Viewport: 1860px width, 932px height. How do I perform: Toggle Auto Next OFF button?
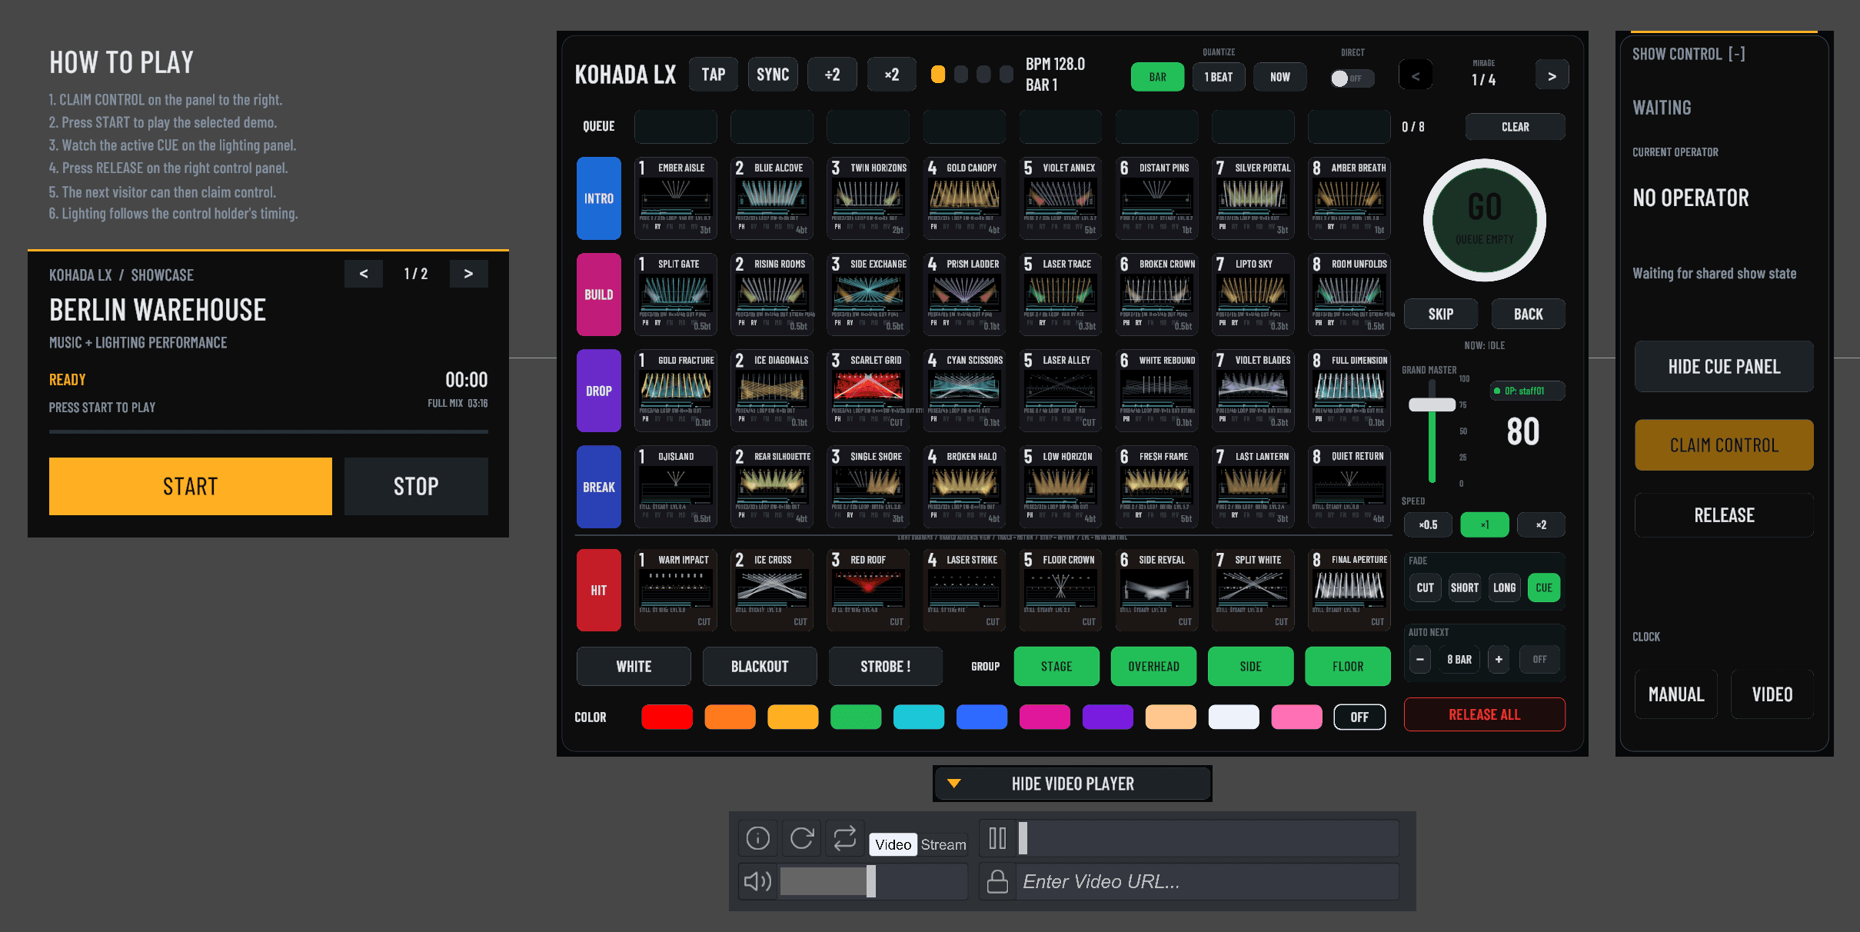click(x=1539, y=659)
